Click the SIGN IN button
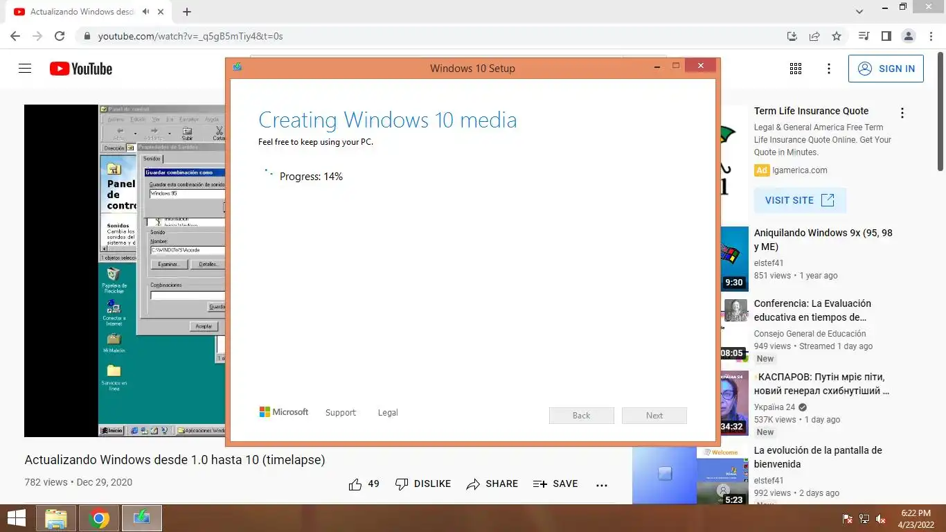946x532 pixels. click(886, 69)
